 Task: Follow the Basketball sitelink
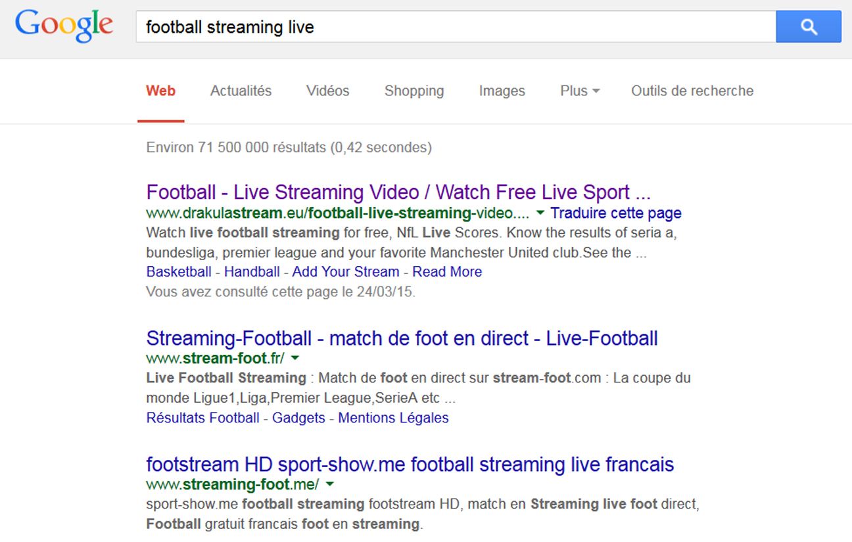tap(179, 272)
